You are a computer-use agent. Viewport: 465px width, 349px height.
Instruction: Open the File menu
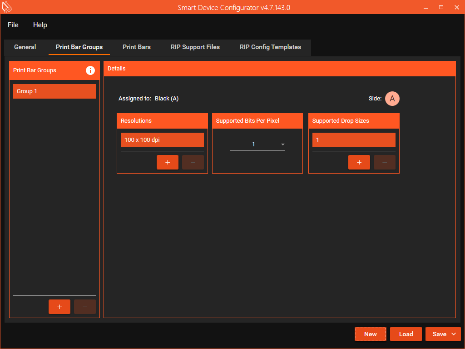[13, 25]
